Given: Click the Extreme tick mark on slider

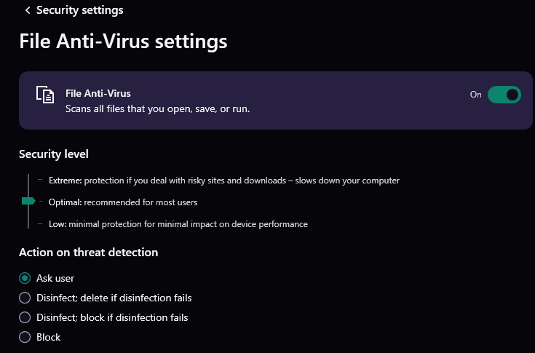Looking at the screenshot, I should click(x=40, y=179).
